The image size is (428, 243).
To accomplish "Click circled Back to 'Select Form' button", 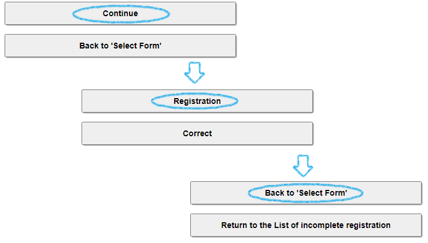I will click(x=306, y=193).
